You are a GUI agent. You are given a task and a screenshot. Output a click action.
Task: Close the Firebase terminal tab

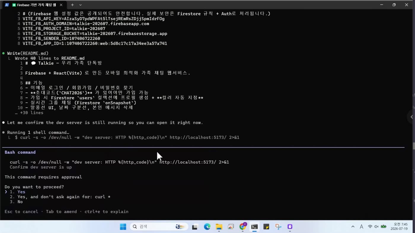[61, 5]
